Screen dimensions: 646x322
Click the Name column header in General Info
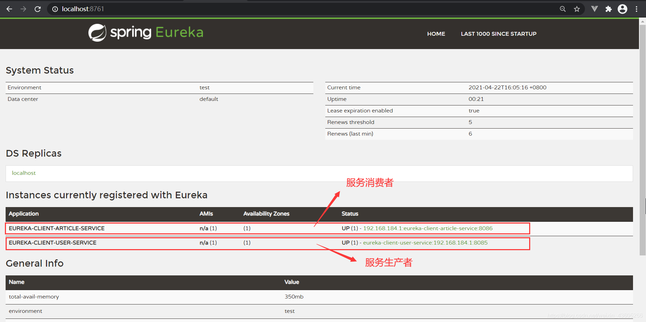point(16,282)
